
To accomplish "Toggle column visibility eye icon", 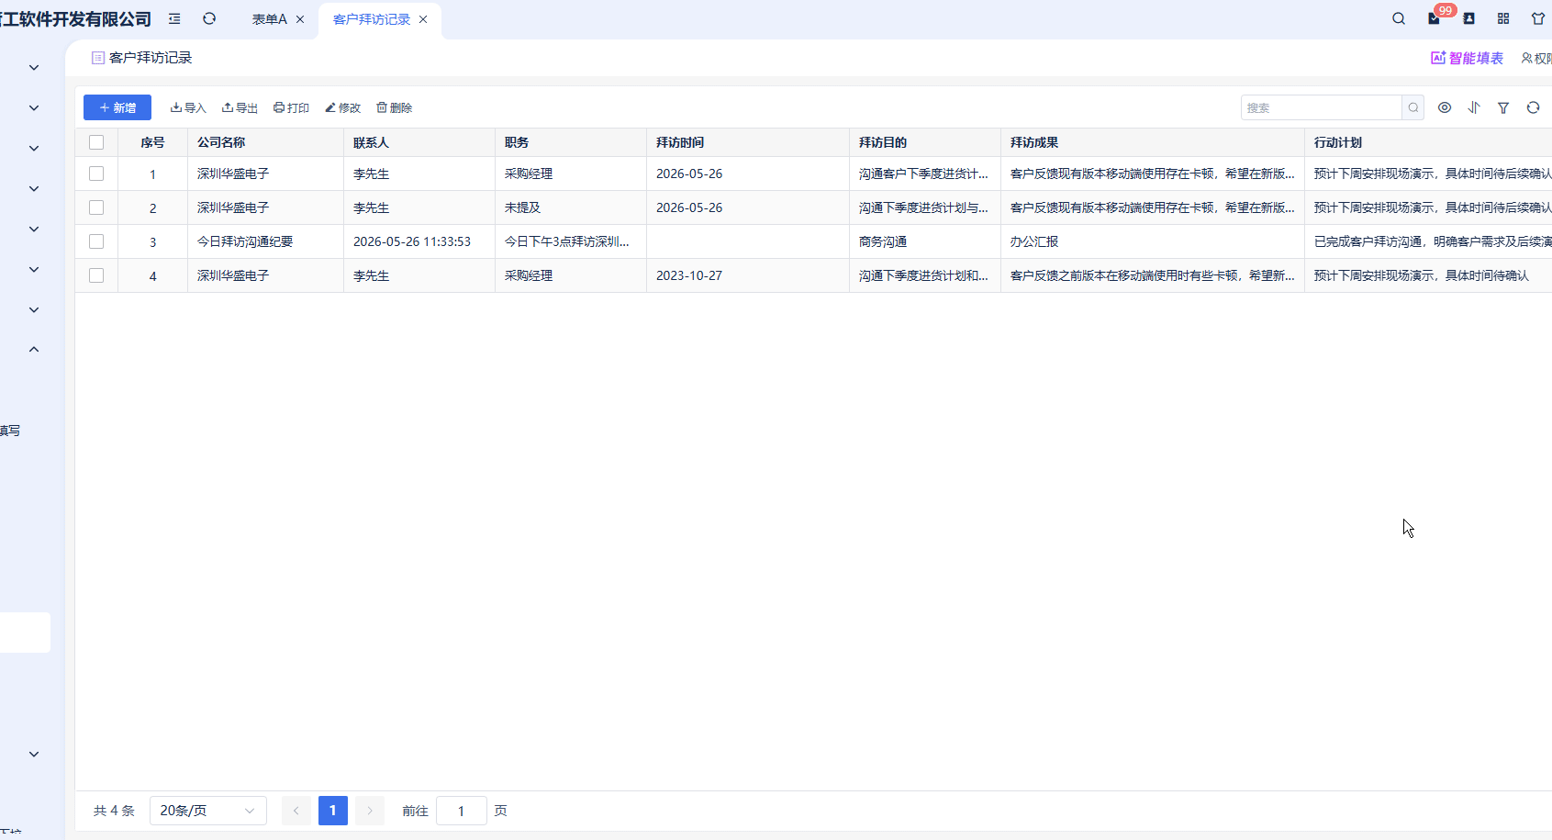I will pos(1445,107).
